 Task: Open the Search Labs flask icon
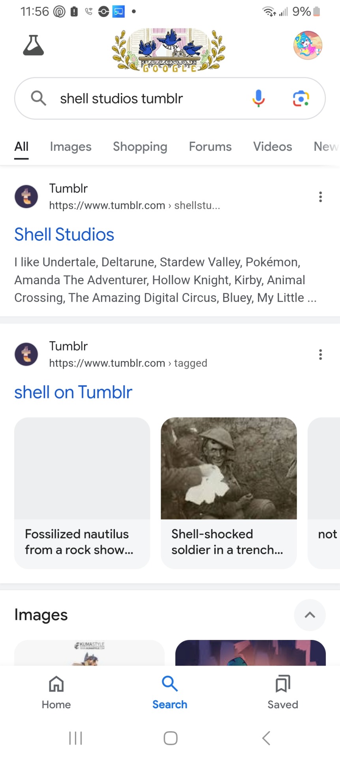click(34, 45)
